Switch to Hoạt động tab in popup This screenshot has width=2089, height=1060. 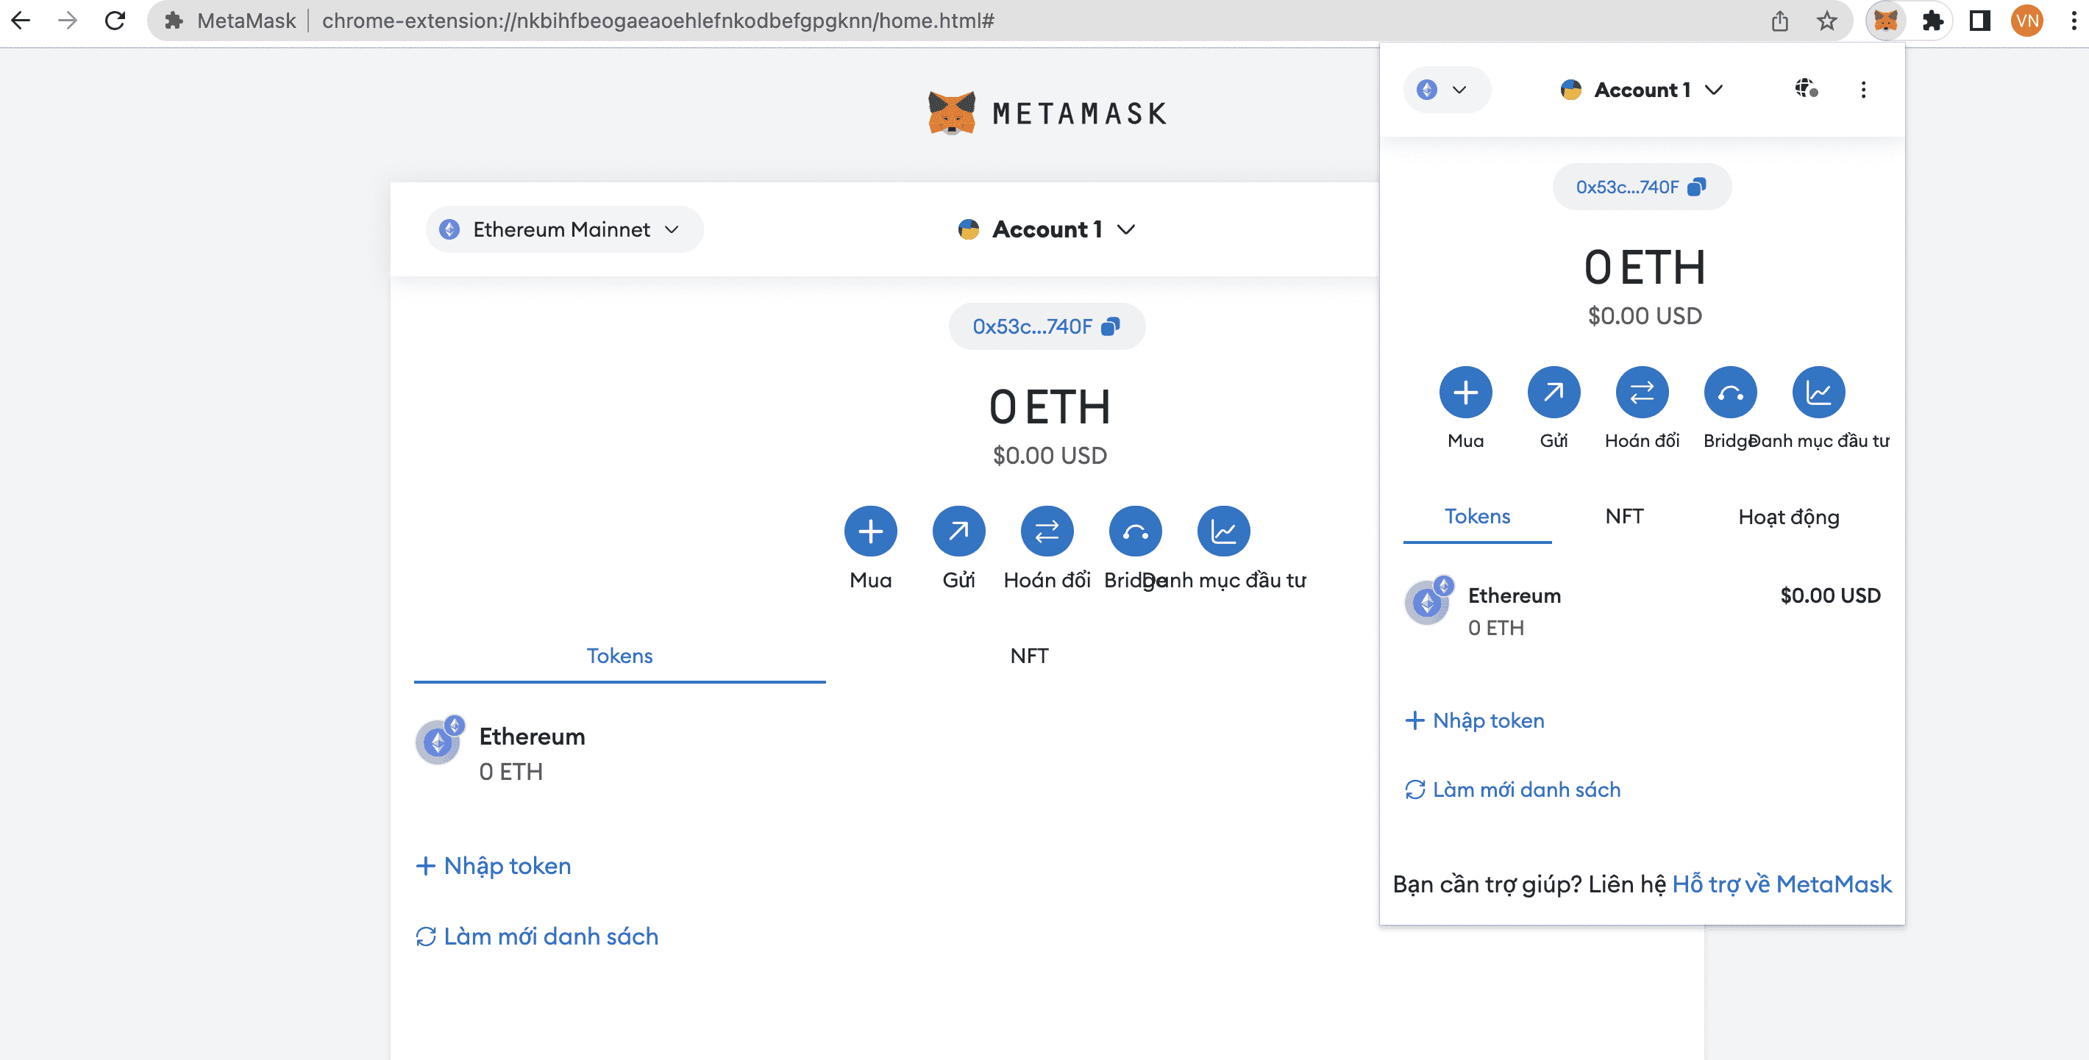point(1788,517)
